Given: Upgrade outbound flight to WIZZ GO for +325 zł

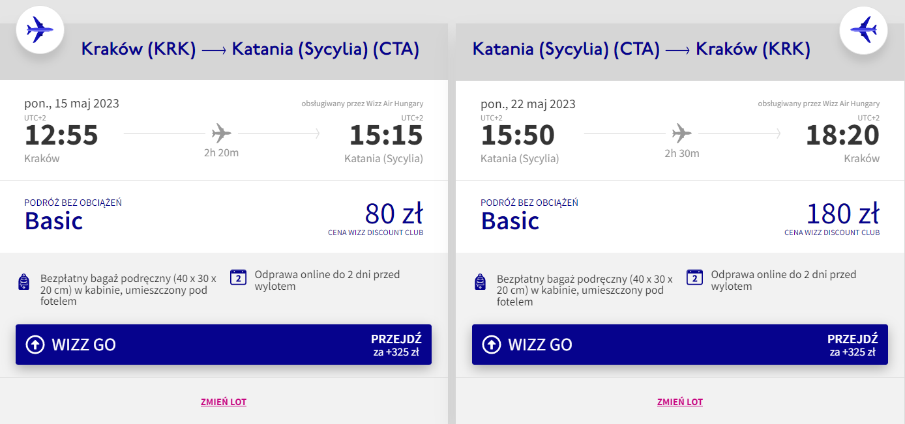Looking at the screenshot, I should [x=224, y=345].
